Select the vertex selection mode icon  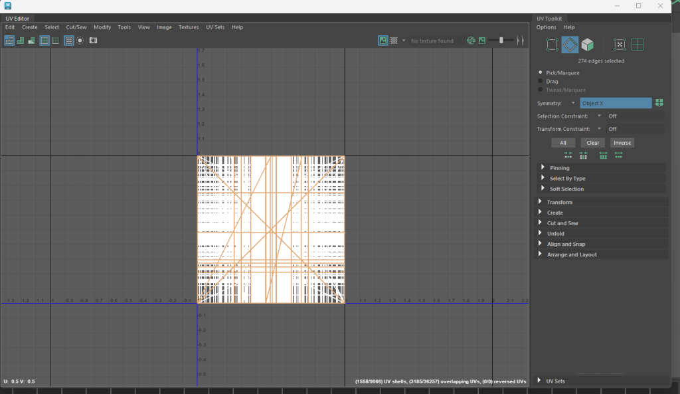[552, 45]
